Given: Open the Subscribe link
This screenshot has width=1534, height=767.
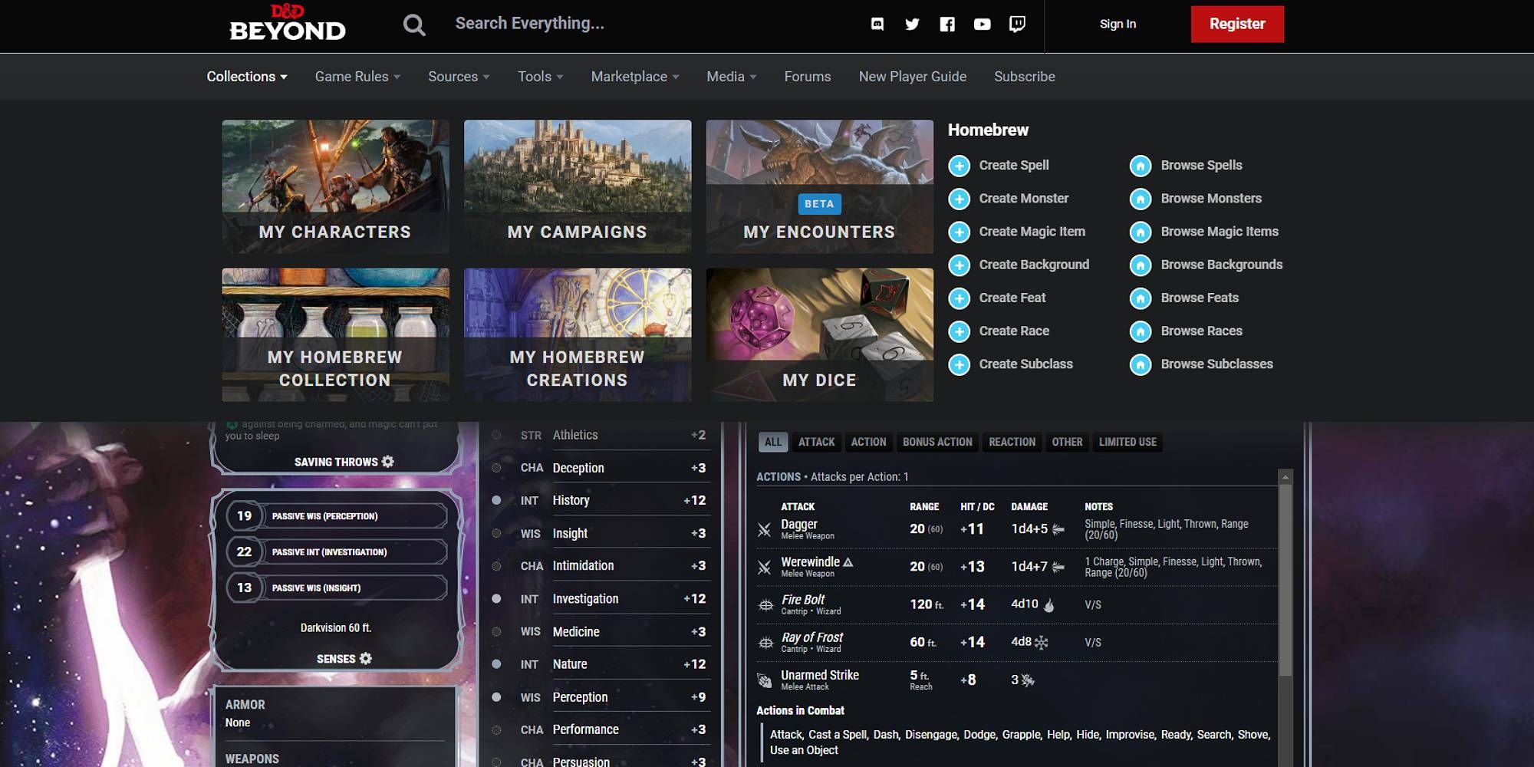Looking at the screenshot, I should coord(1025,77).
